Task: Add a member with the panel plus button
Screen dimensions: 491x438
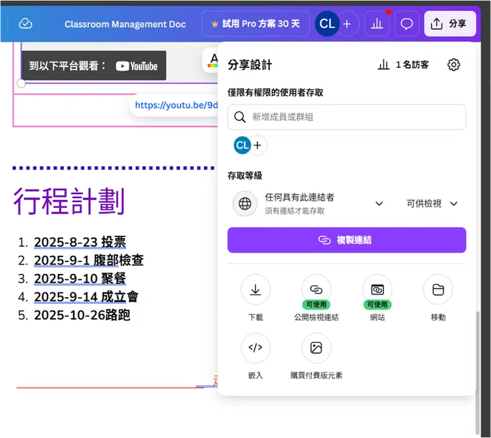Action: pos(257,146)
